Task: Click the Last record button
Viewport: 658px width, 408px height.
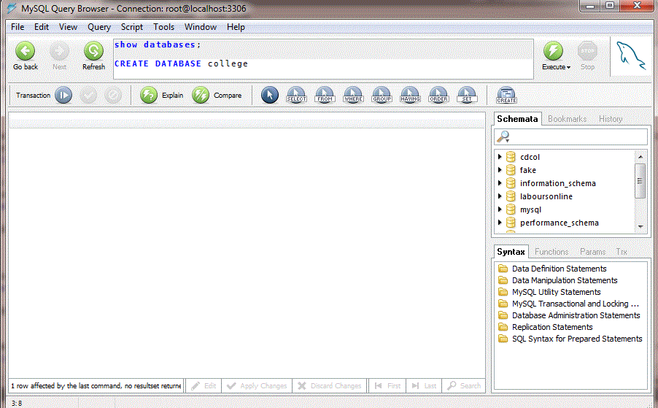Action: 424,386
